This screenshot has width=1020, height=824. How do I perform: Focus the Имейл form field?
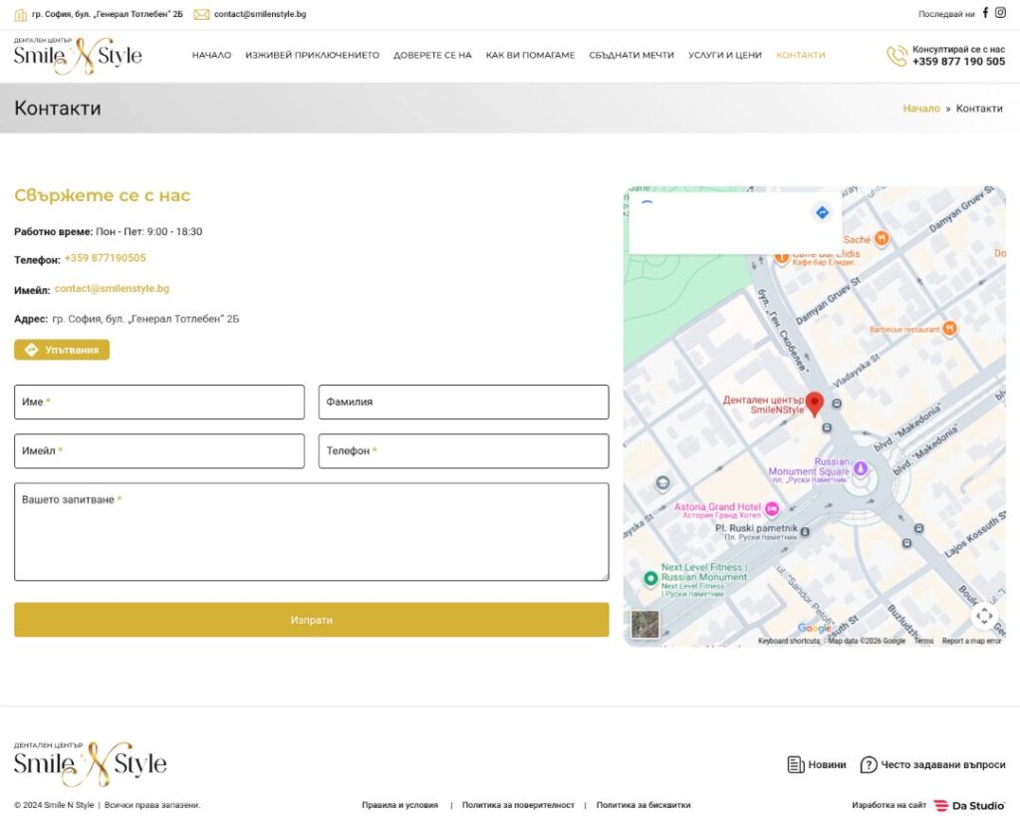coord(159,451)
